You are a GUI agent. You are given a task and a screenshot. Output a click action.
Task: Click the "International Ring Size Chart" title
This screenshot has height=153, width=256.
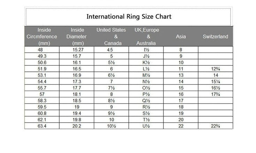(x=129, y=16)
